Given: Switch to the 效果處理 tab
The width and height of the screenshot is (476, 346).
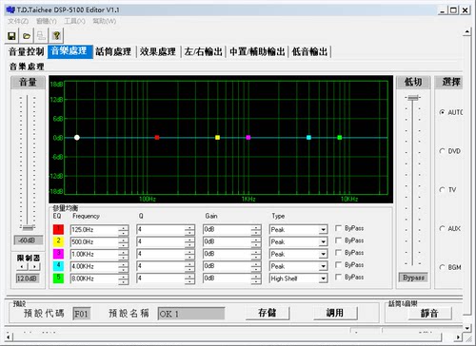Looking at the screenshot, I should click(158, 51).
